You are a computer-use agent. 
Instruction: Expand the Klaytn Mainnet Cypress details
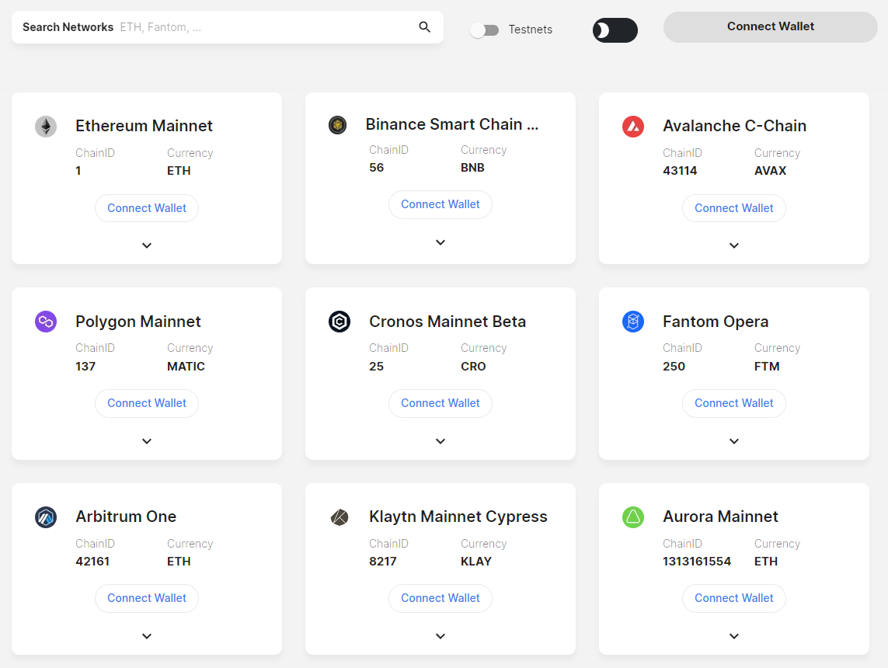(x=441, y=636)
